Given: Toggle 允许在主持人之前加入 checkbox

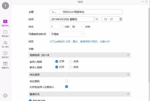Looking at the screenshot, I should tap(66, 87).
